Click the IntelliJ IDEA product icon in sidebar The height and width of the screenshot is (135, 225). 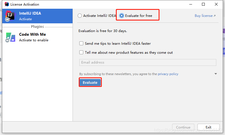pyautogui.click(x=10, y=16)
